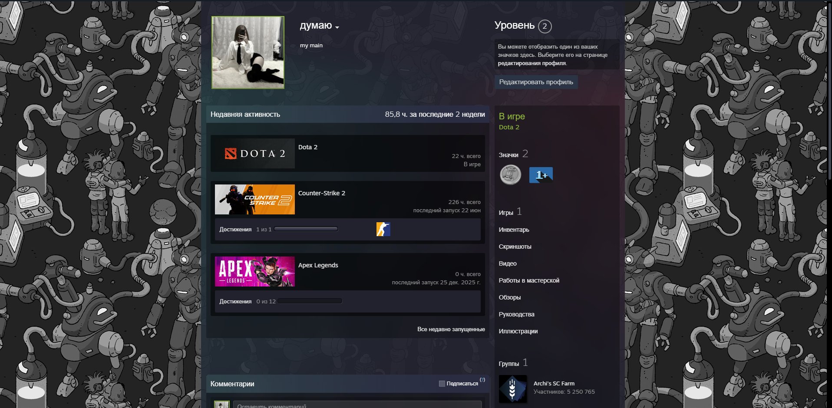Screen dimensions: 832x408
Task: Open Иллюстрации from the sidebar
Action: tap(518, 331)
